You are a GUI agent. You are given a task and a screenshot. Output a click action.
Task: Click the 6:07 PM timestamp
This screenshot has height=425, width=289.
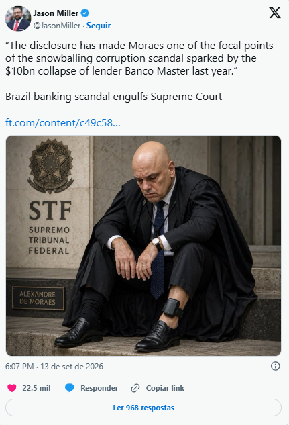click(x=19, y=367)
